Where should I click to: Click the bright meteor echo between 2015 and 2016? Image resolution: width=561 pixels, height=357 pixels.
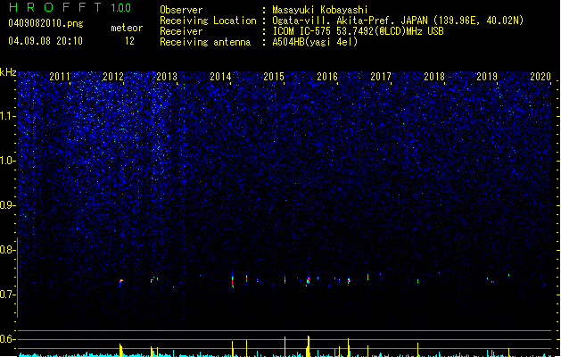308,281
